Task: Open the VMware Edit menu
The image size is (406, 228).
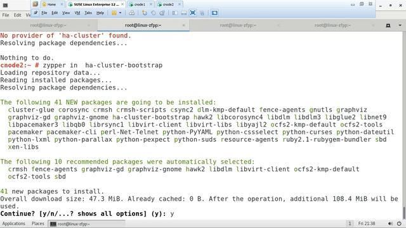Action: point(55,13)
